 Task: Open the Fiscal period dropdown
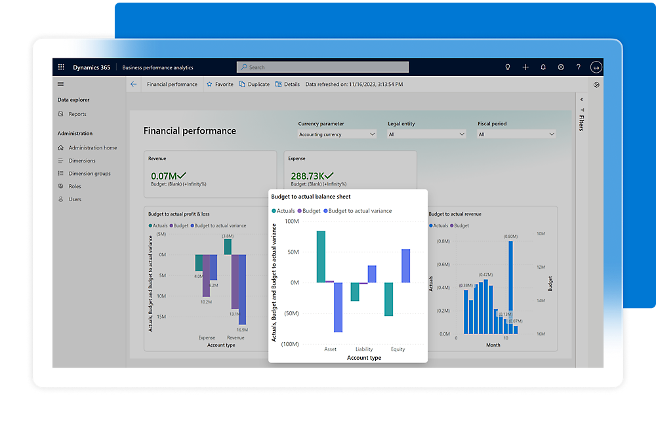coord(516,134)
